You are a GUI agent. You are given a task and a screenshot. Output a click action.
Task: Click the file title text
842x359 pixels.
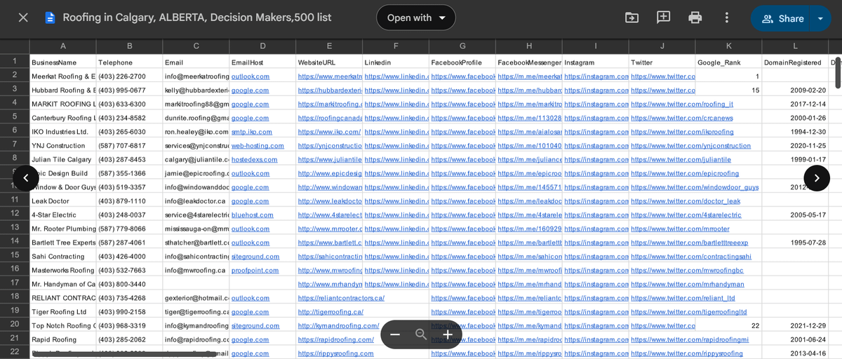point(197,18)
